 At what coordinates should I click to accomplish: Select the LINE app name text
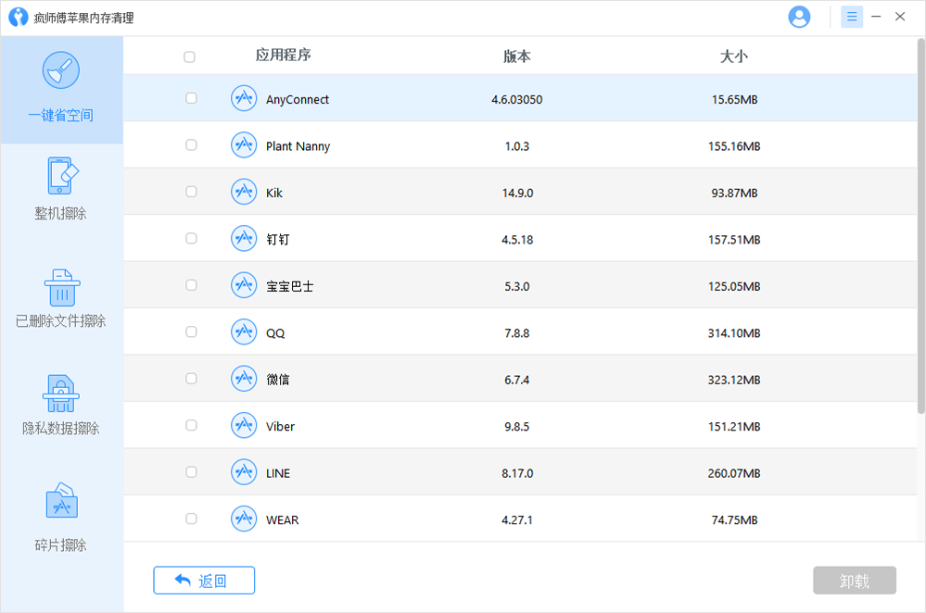click(278, 473)
